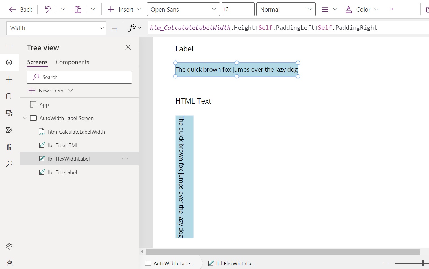Click the Undo icon
Viewport: 429px width, 269px height.
(47, 9)
